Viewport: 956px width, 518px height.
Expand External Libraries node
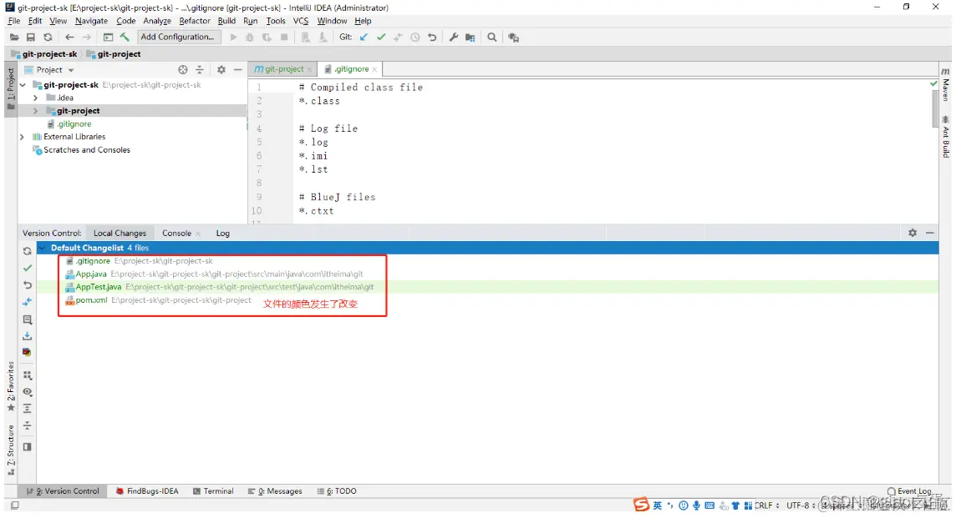click(x=22, y=137)
